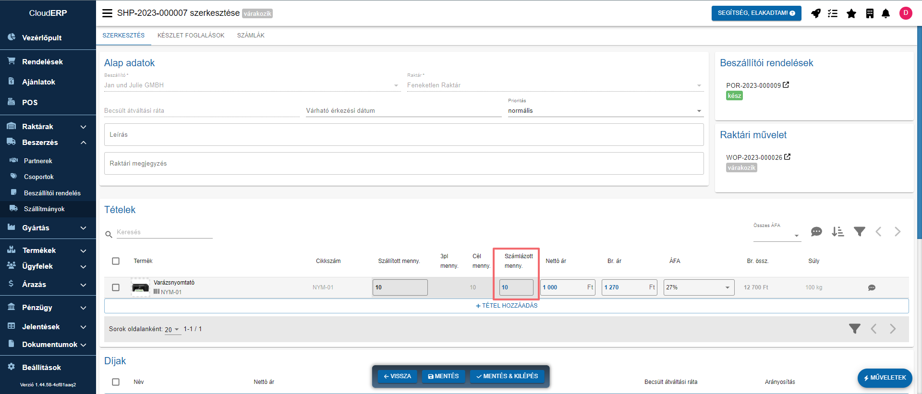The width and height of the screenshot is (922, 394).
Task: Switch to the Számlák tab
Action: tap(251, 36)
